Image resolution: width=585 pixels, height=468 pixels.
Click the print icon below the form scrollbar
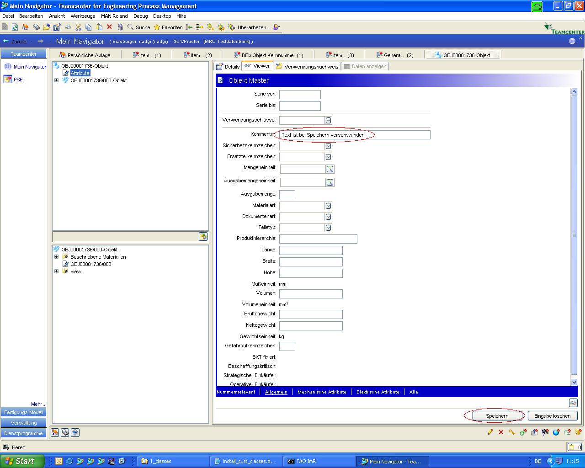(573, 403)
